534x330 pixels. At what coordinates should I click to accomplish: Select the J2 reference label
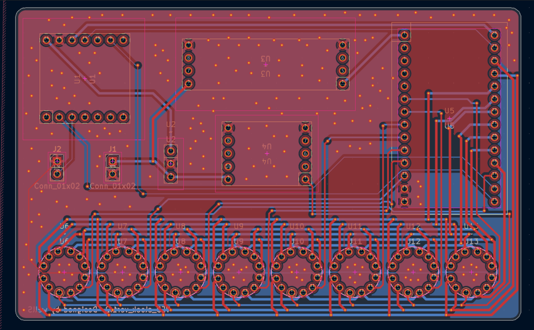[x=57, y=149]
